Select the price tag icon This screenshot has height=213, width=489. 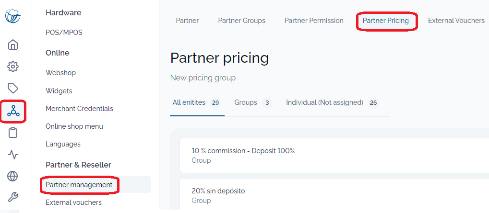13,89
